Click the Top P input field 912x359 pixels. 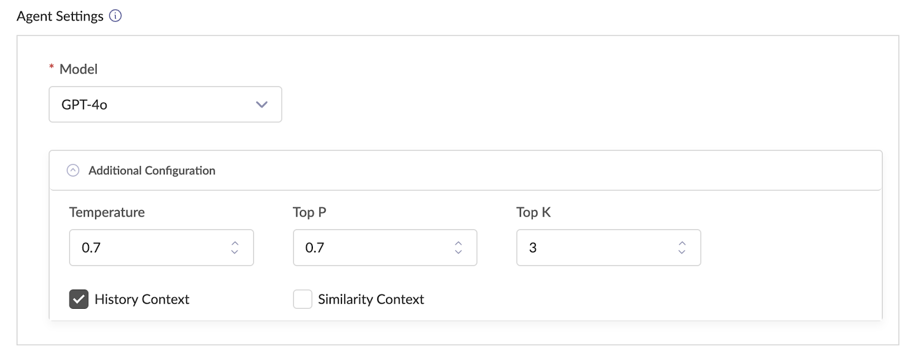[372, 248]
